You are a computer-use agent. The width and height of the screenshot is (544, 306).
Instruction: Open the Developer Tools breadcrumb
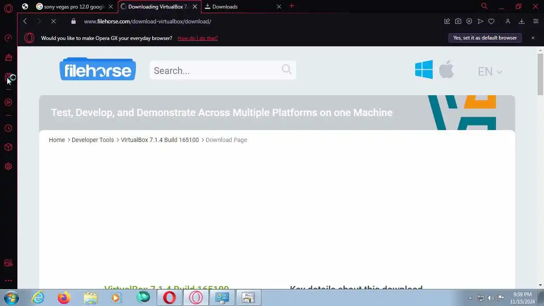coord(93,140)
